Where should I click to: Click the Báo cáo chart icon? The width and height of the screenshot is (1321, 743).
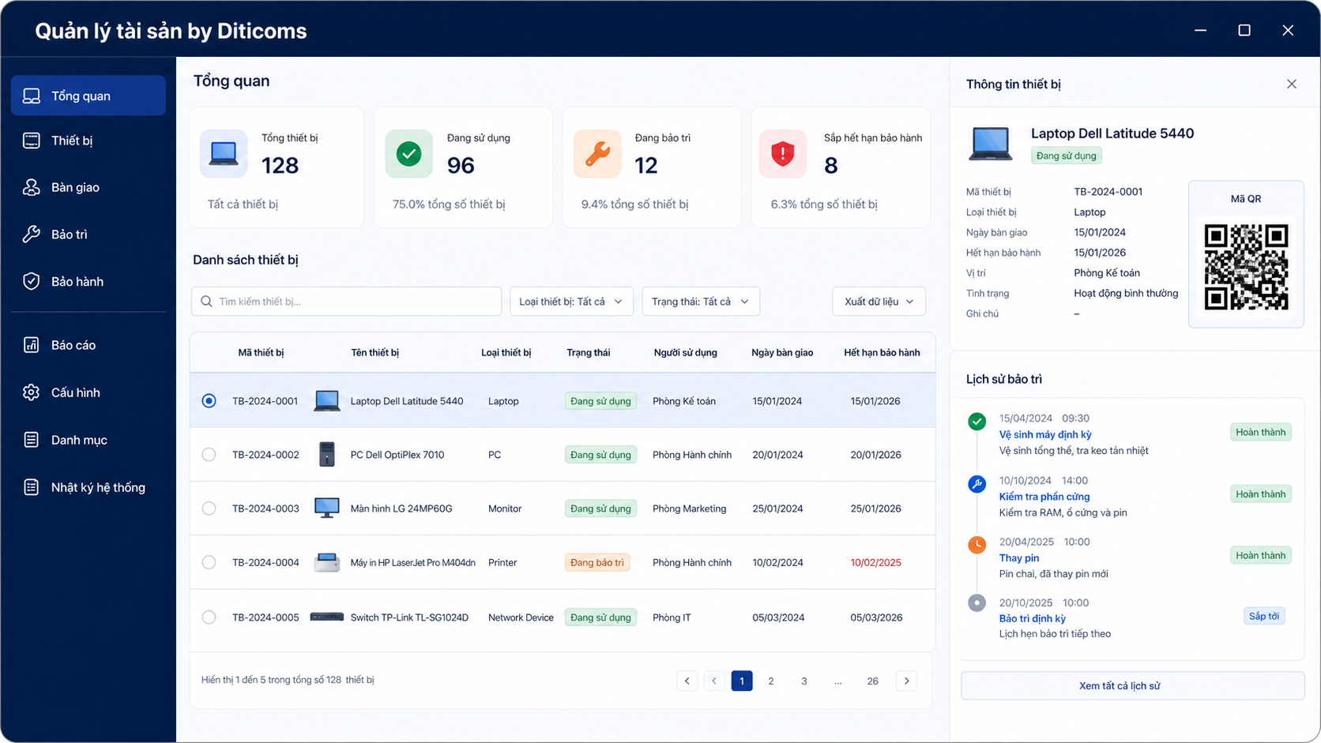[32, 345]
